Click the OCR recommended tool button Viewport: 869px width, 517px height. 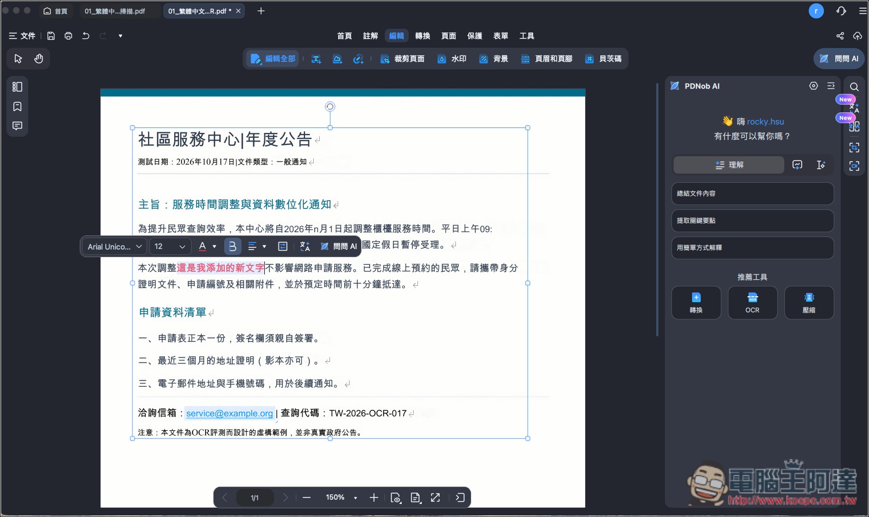[752, 303]
